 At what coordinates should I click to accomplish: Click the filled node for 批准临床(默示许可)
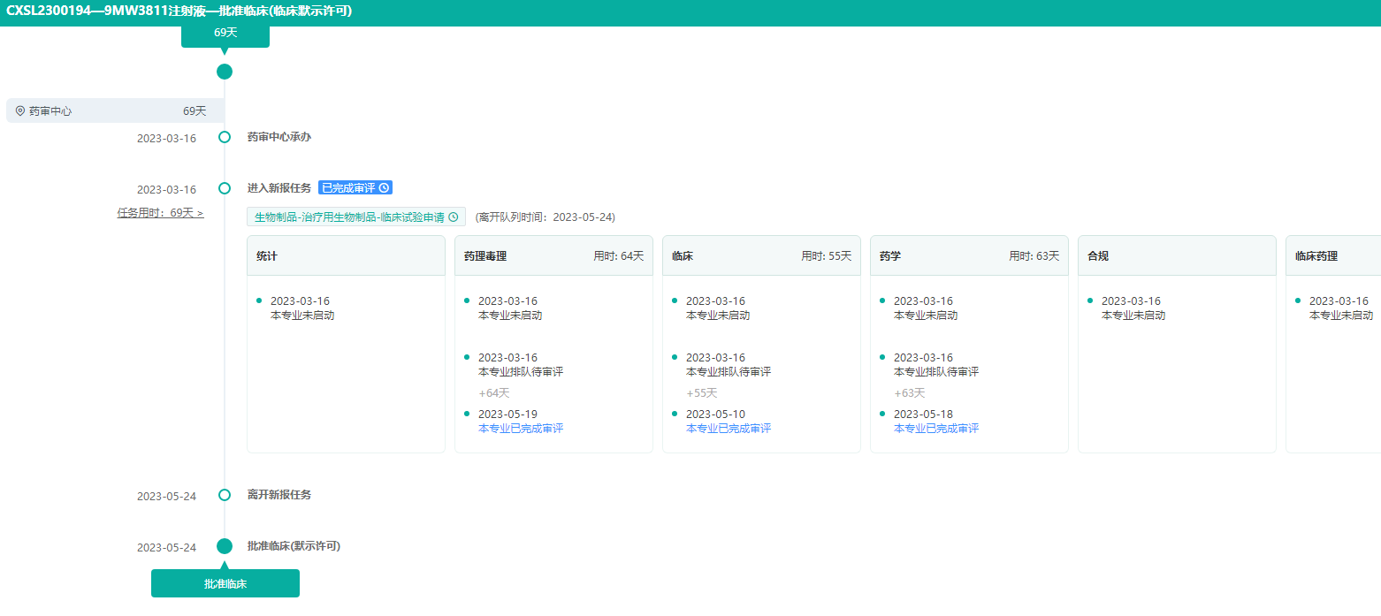(225, 546)
